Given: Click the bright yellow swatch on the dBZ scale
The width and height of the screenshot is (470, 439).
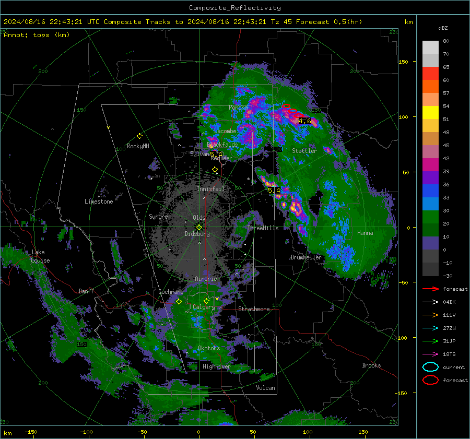Looking at the screenshot, I should pyautogui.click(x=430, y=113).
